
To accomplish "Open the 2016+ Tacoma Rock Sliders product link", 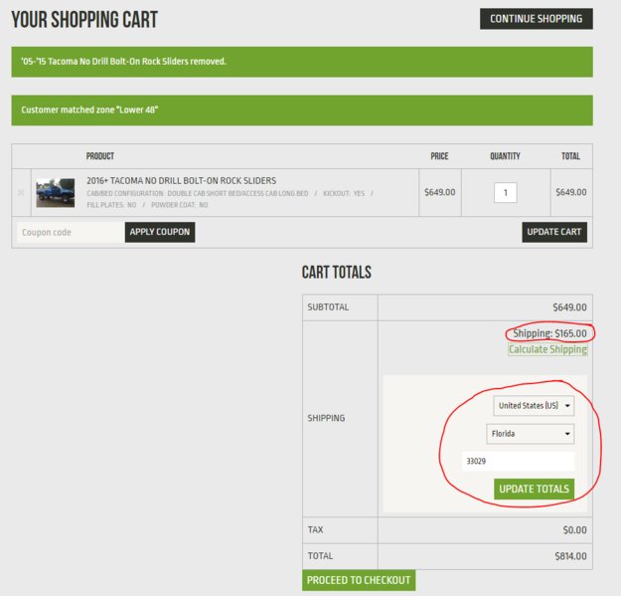I will point(169,180).
